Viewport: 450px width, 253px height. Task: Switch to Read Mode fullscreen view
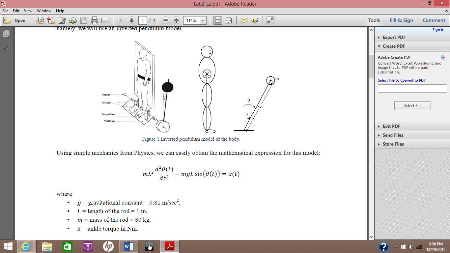[270, 20]
